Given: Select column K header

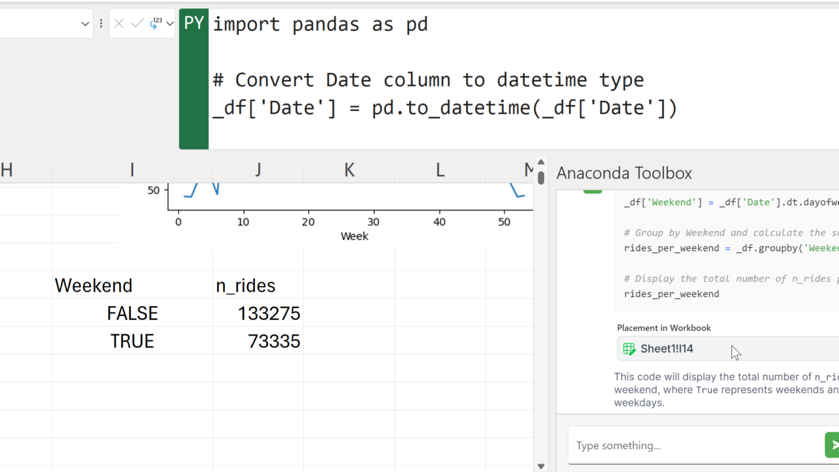Looking at the screenshot, I should tap(349, 170).
